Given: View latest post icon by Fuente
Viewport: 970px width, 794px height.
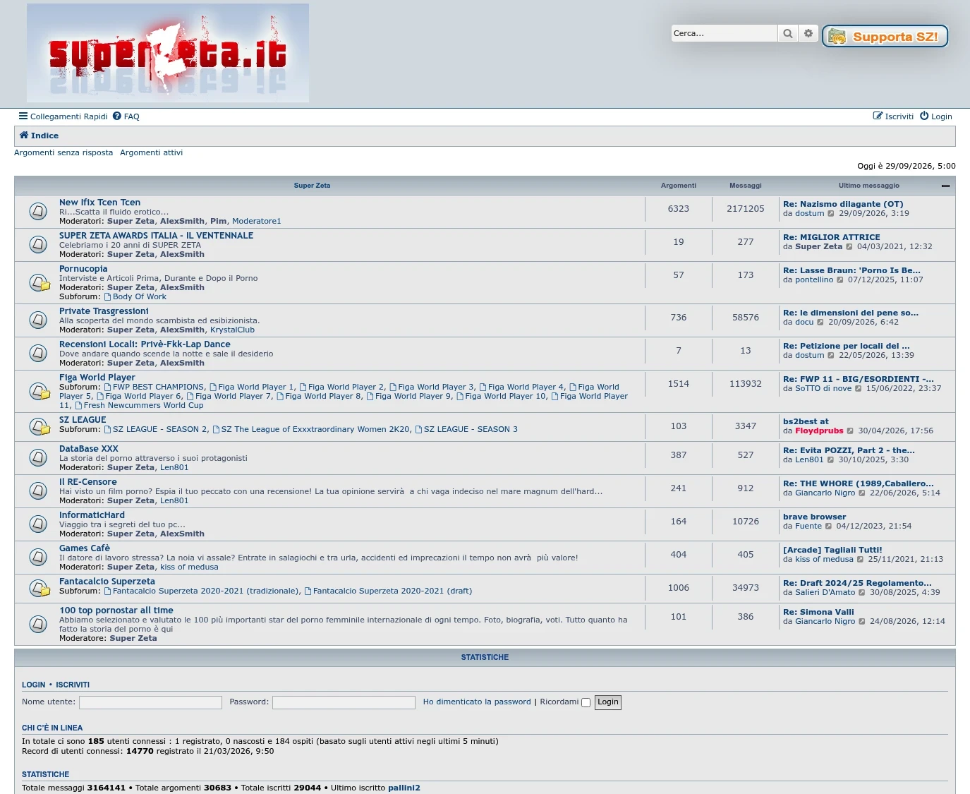Looking at the screenshot, I should [829, 527].
